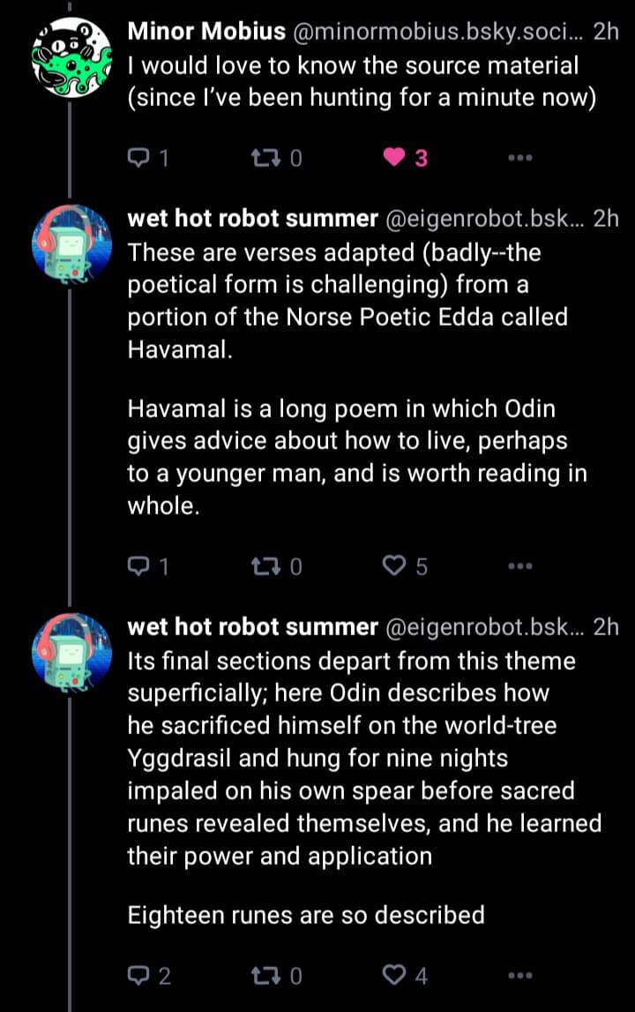The image size is (635, 1012).
Task: Reply to Minor Mobius's post
Action: pyautogui.click(x=139, y=159)
